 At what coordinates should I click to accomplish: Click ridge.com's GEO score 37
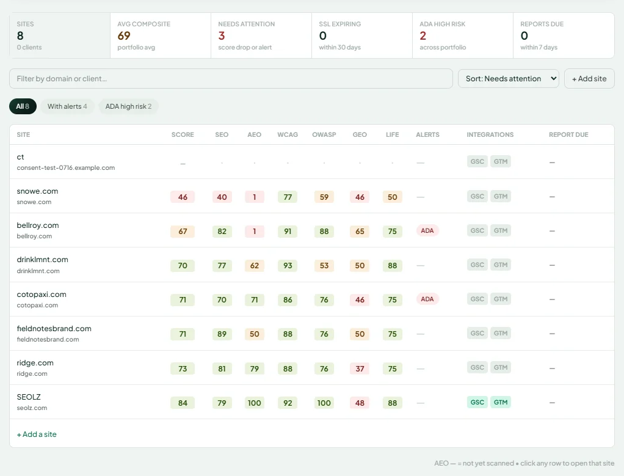(x=360, y=369)
